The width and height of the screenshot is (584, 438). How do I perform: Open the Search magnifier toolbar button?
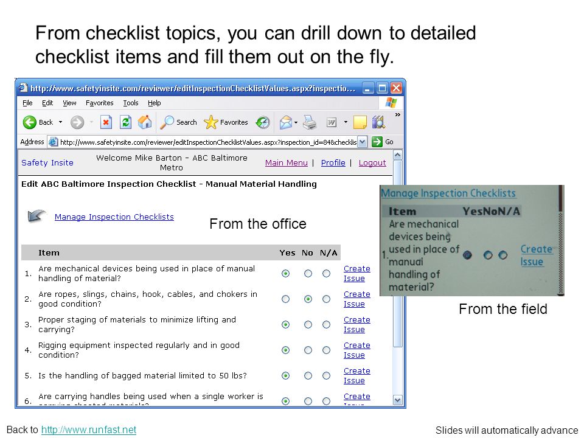tap(178, 122)
